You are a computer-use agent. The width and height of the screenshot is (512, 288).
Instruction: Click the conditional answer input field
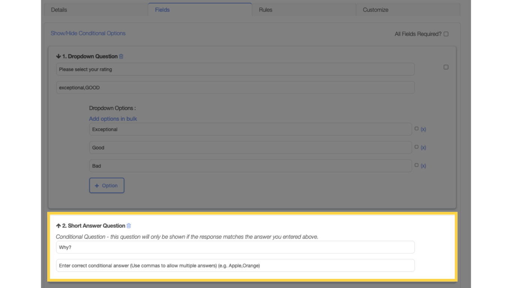235,265
